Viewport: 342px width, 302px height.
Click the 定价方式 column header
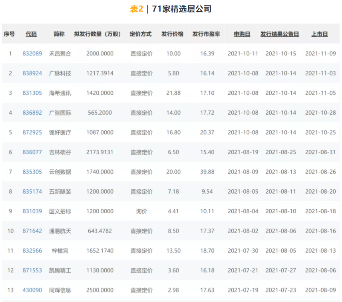tap(141, 34)
